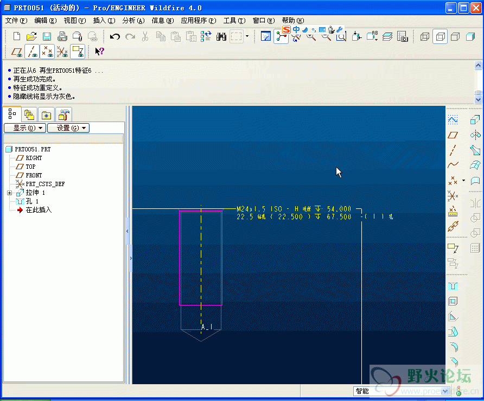The width and height of the screenshot is (484, 401).
Task: Click the shell tool icon
Action: pos(453,301)
